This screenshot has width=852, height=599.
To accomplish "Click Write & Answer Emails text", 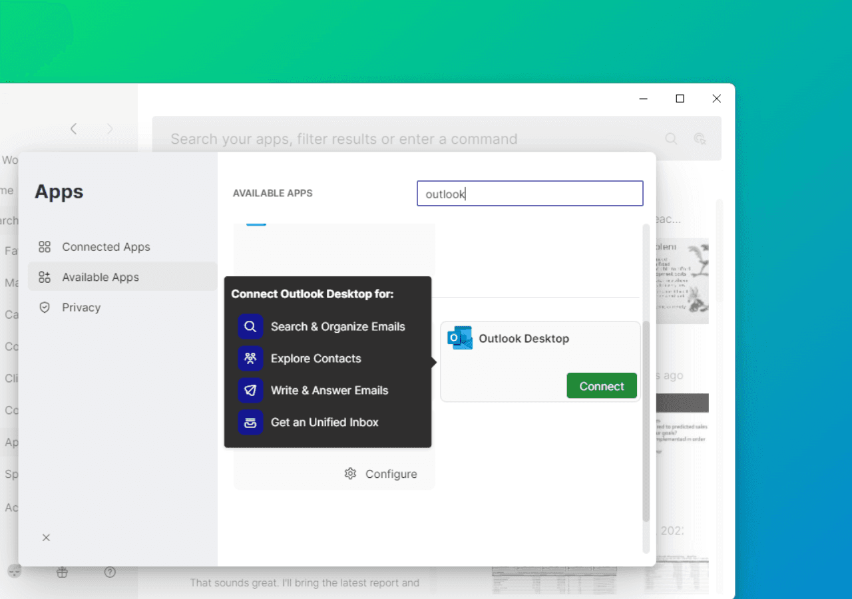I will [x=329, y=390].
